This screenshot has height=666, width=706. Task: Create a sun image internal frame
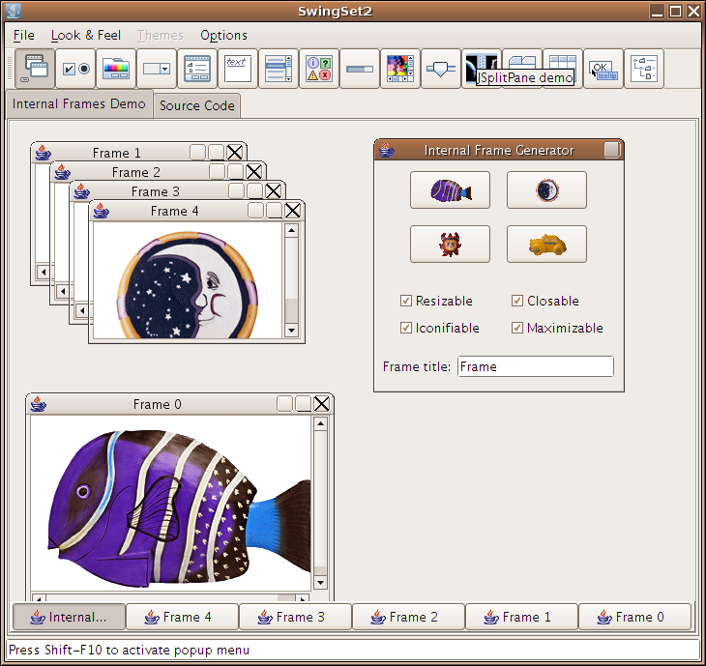tap(450, 245)
